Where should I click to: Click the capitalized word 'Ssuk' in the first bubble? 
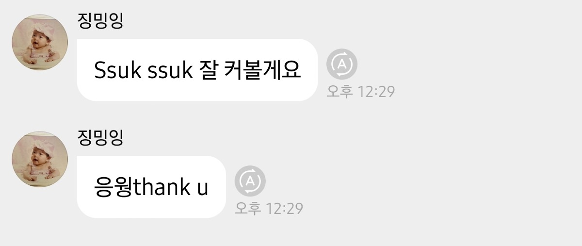tap(118, 71)
